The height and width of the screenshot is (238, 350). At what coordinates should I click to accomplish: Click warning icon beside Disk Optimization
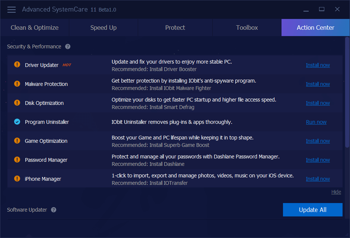(17, 103)
